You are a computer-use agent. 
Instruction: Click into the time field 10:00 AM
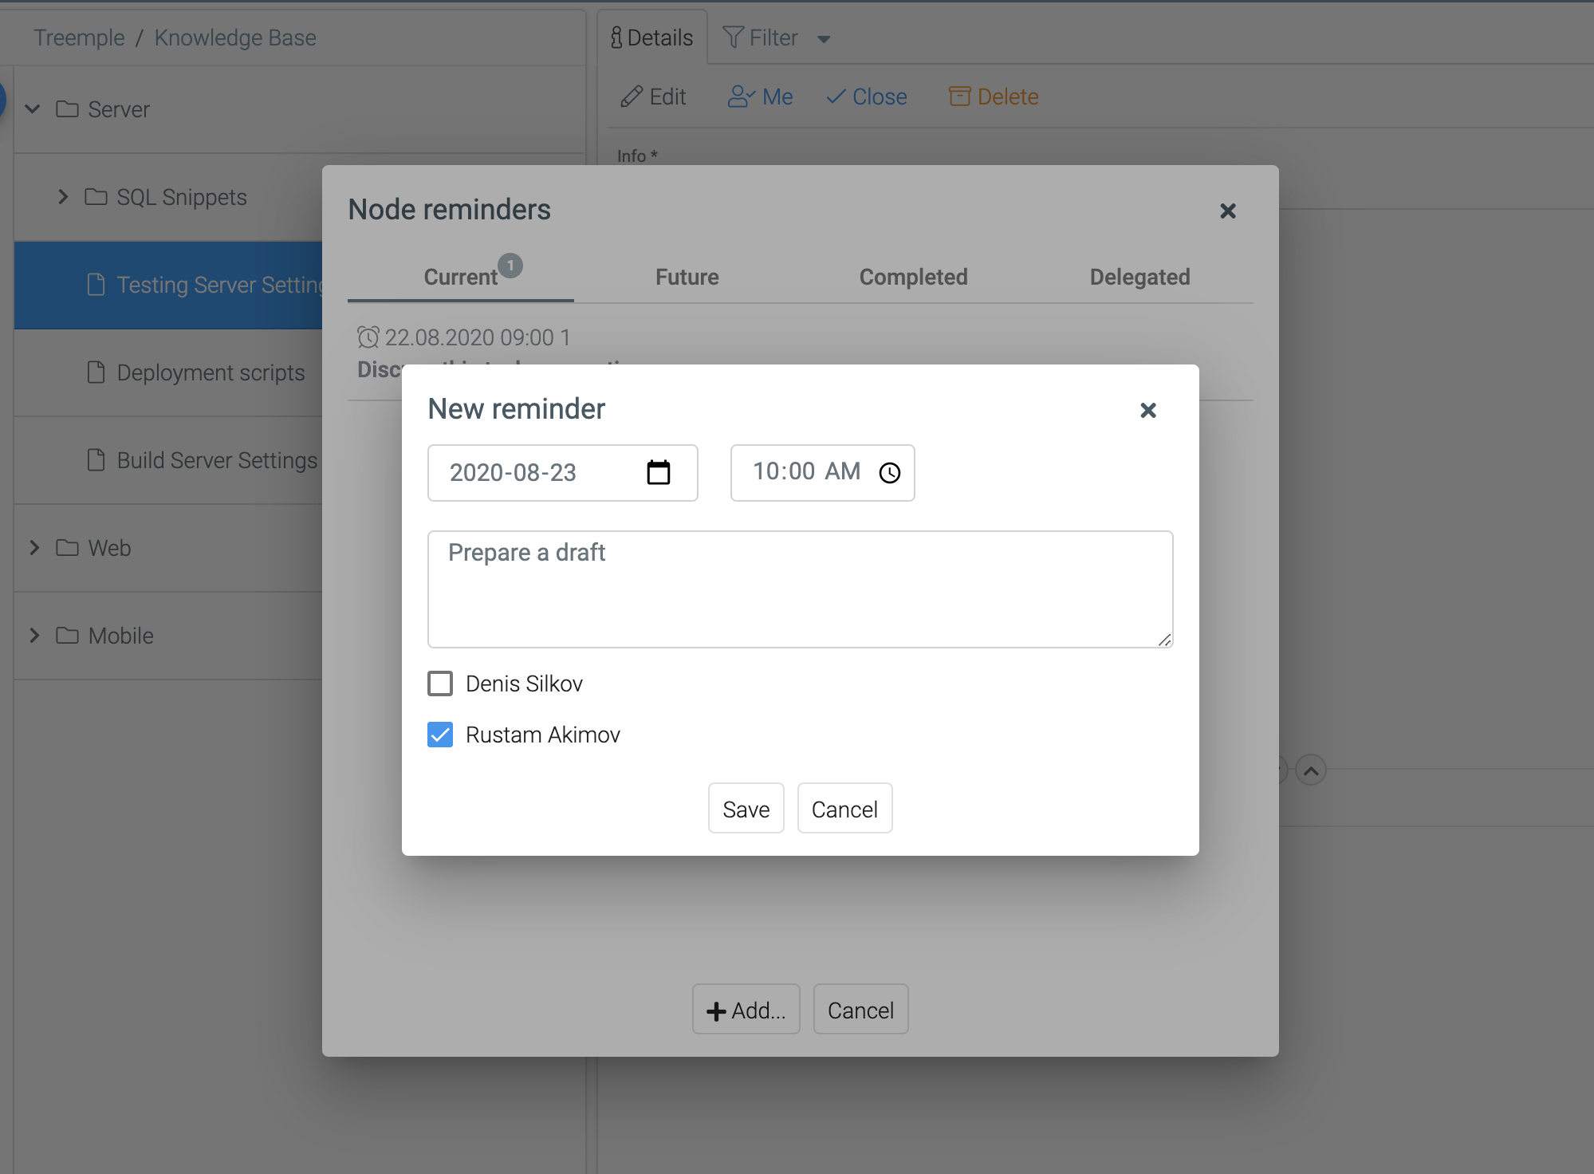tap(823, 473)
